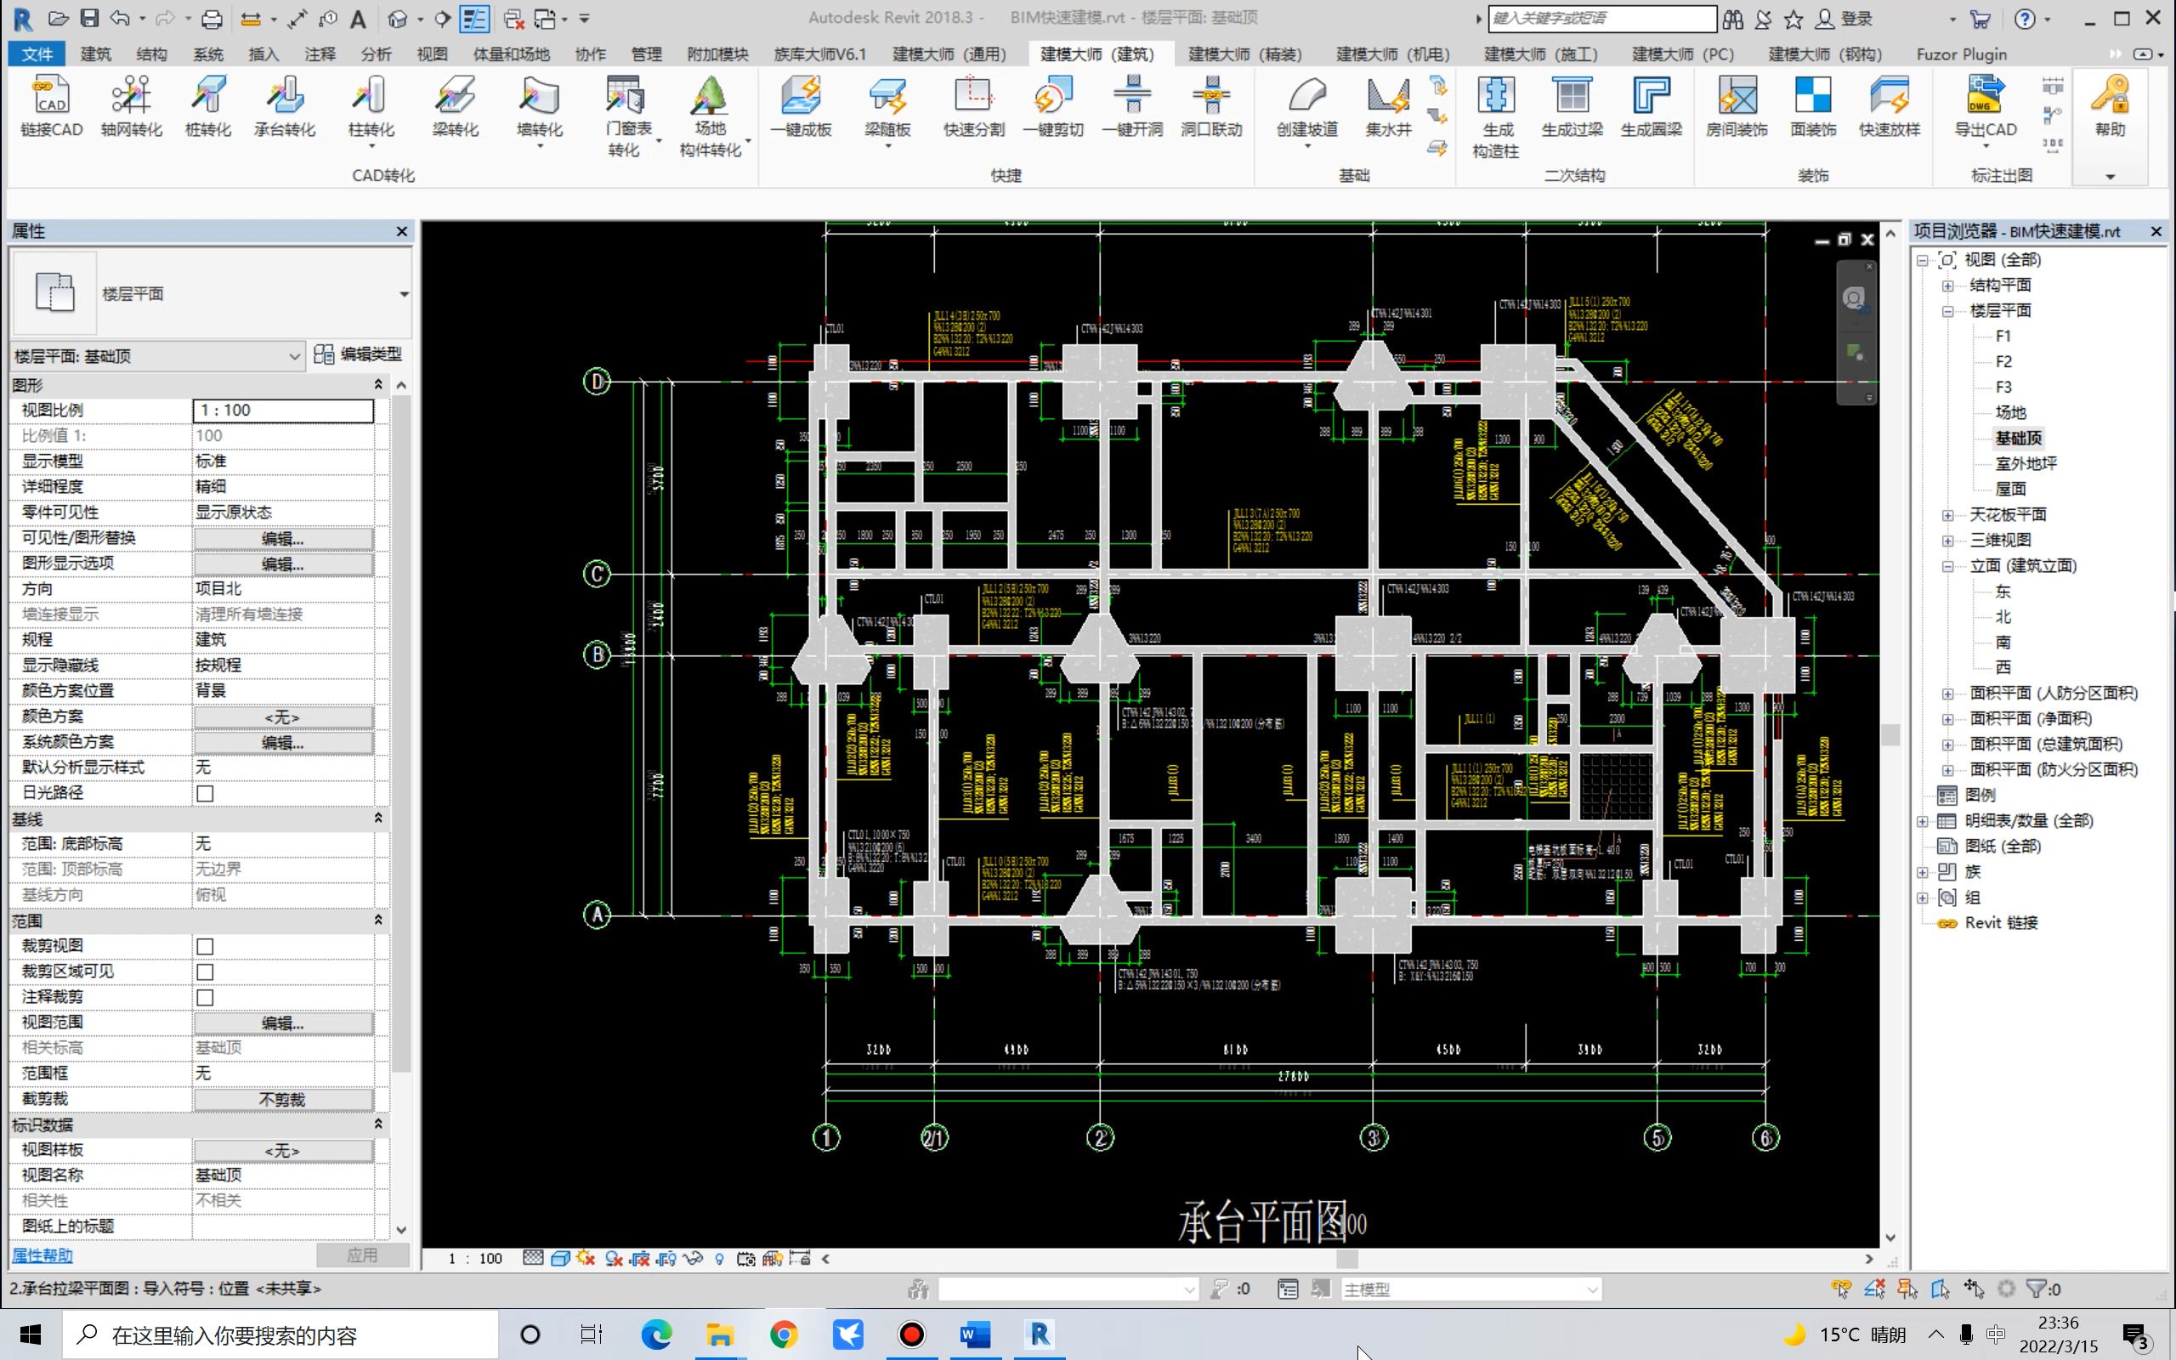Select the 基础顶 floor plan in project browser

pos(2019,438)
